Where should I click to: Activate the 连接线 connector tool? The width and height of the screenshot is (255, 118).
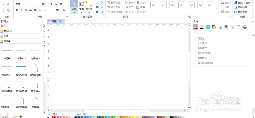coord(89,7)
